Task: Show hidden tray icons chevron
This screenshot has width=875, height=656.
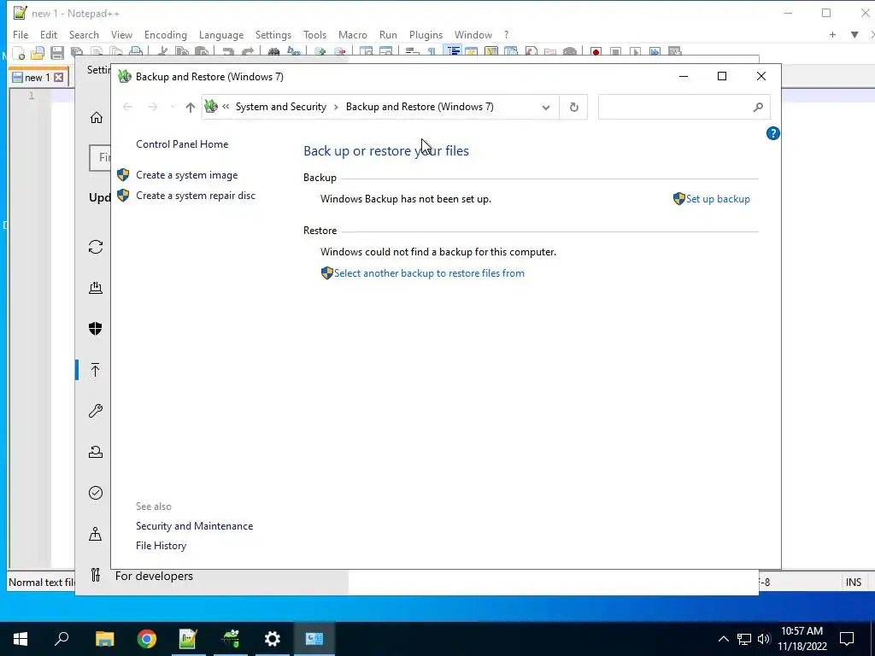Action: 723,639
